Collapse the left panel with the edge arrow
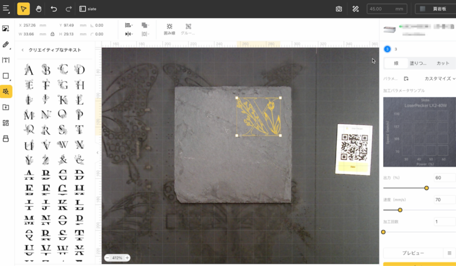The image size is (456, 266). (x=98, y=153)
